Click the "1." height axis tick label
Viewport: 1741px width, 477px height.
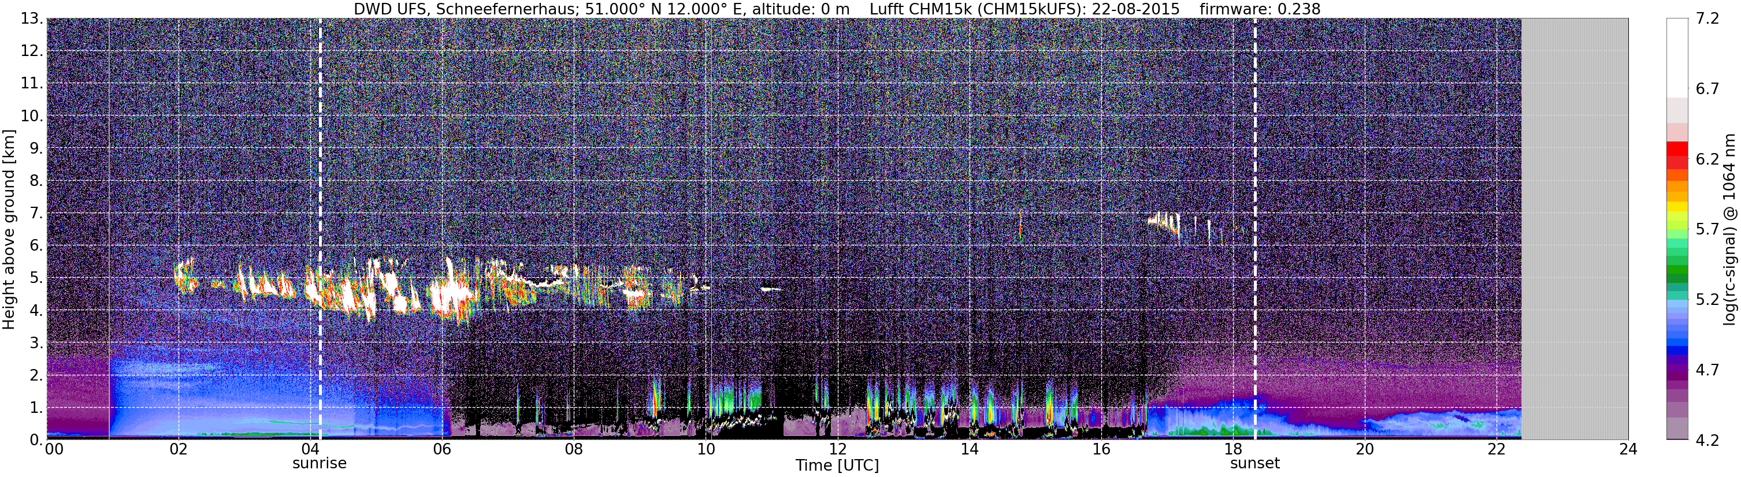[35, 407]
